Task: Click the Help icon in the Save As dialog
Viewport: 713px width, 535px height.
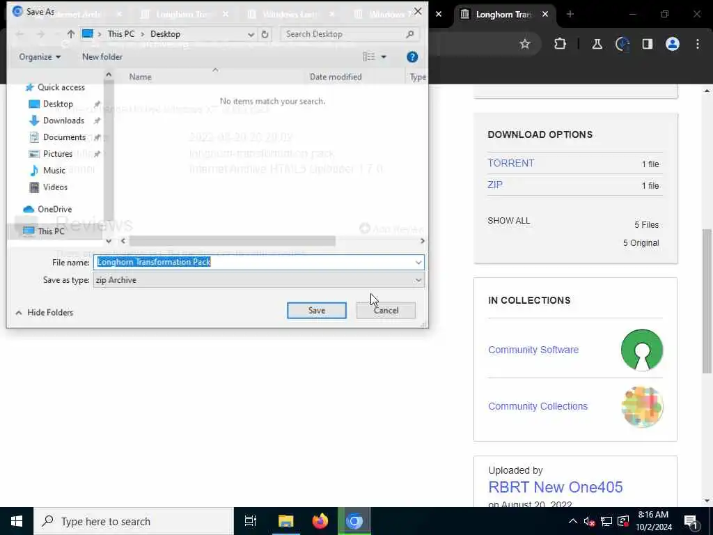Action: (x=412, y=57)
